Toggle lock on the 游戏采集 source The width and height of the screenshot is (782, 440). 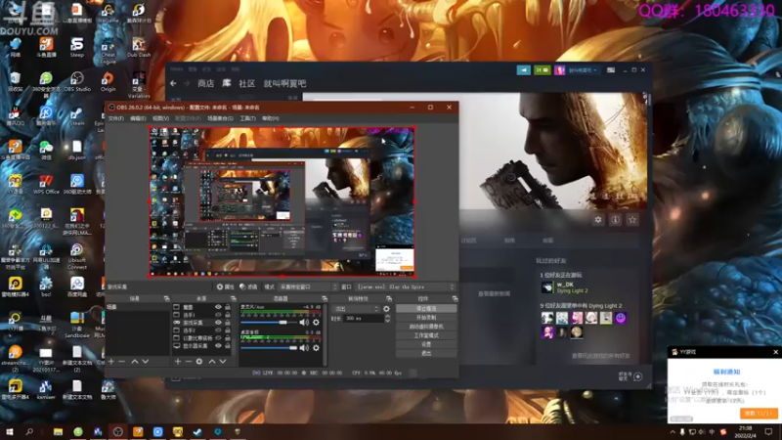click(x=228, y=323)
